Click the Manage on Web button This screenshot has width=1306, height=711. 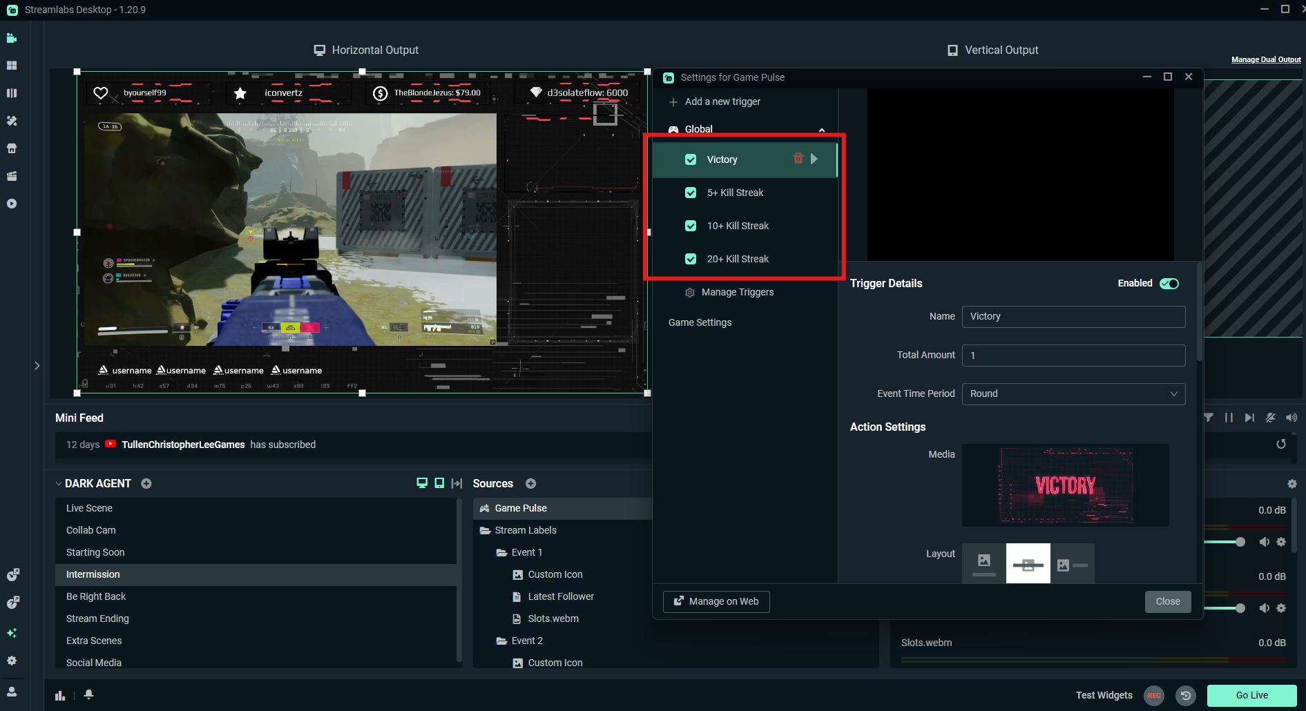(716, 601)
